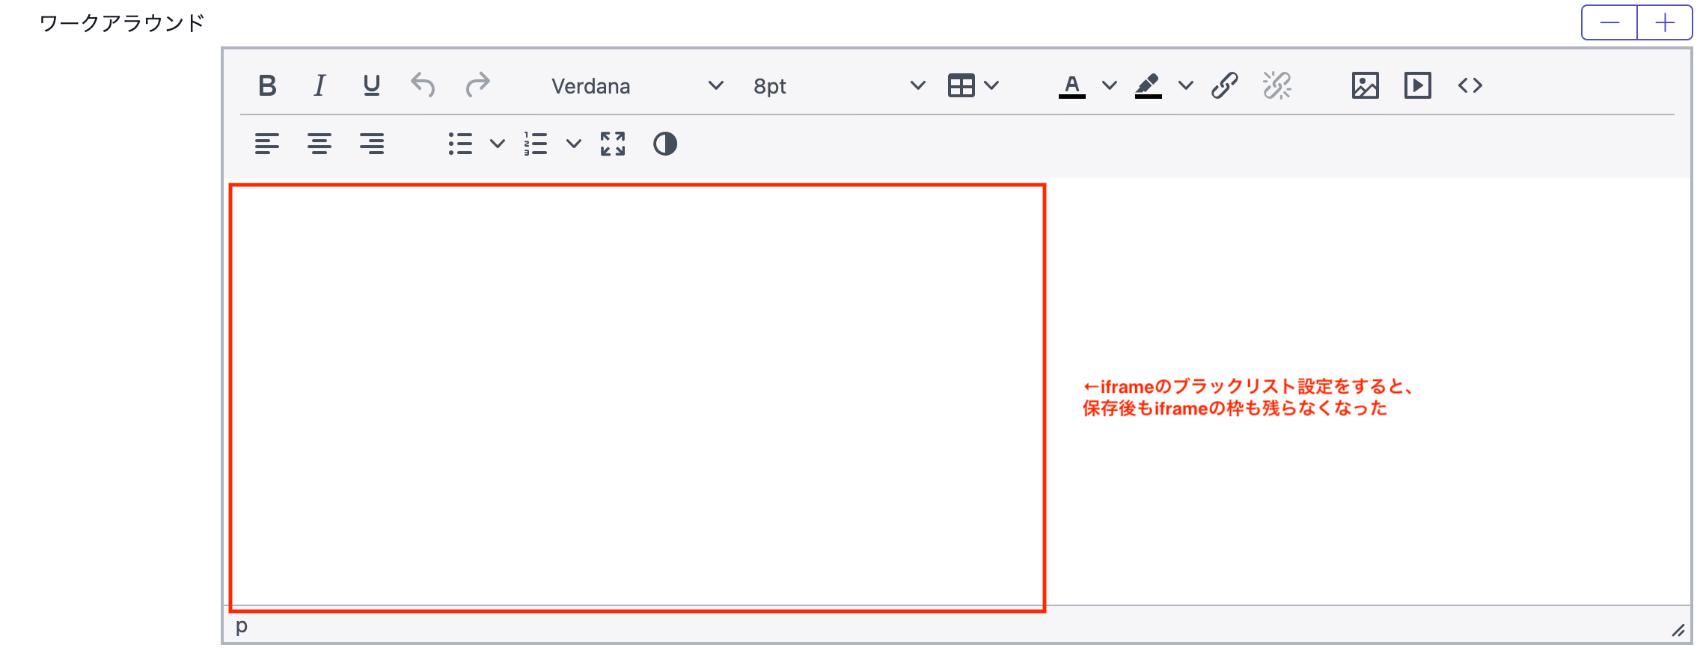The width and height of the screenshot is (1706, 651).
Task: Insert media with the play icon
Action: point(1418,86)
